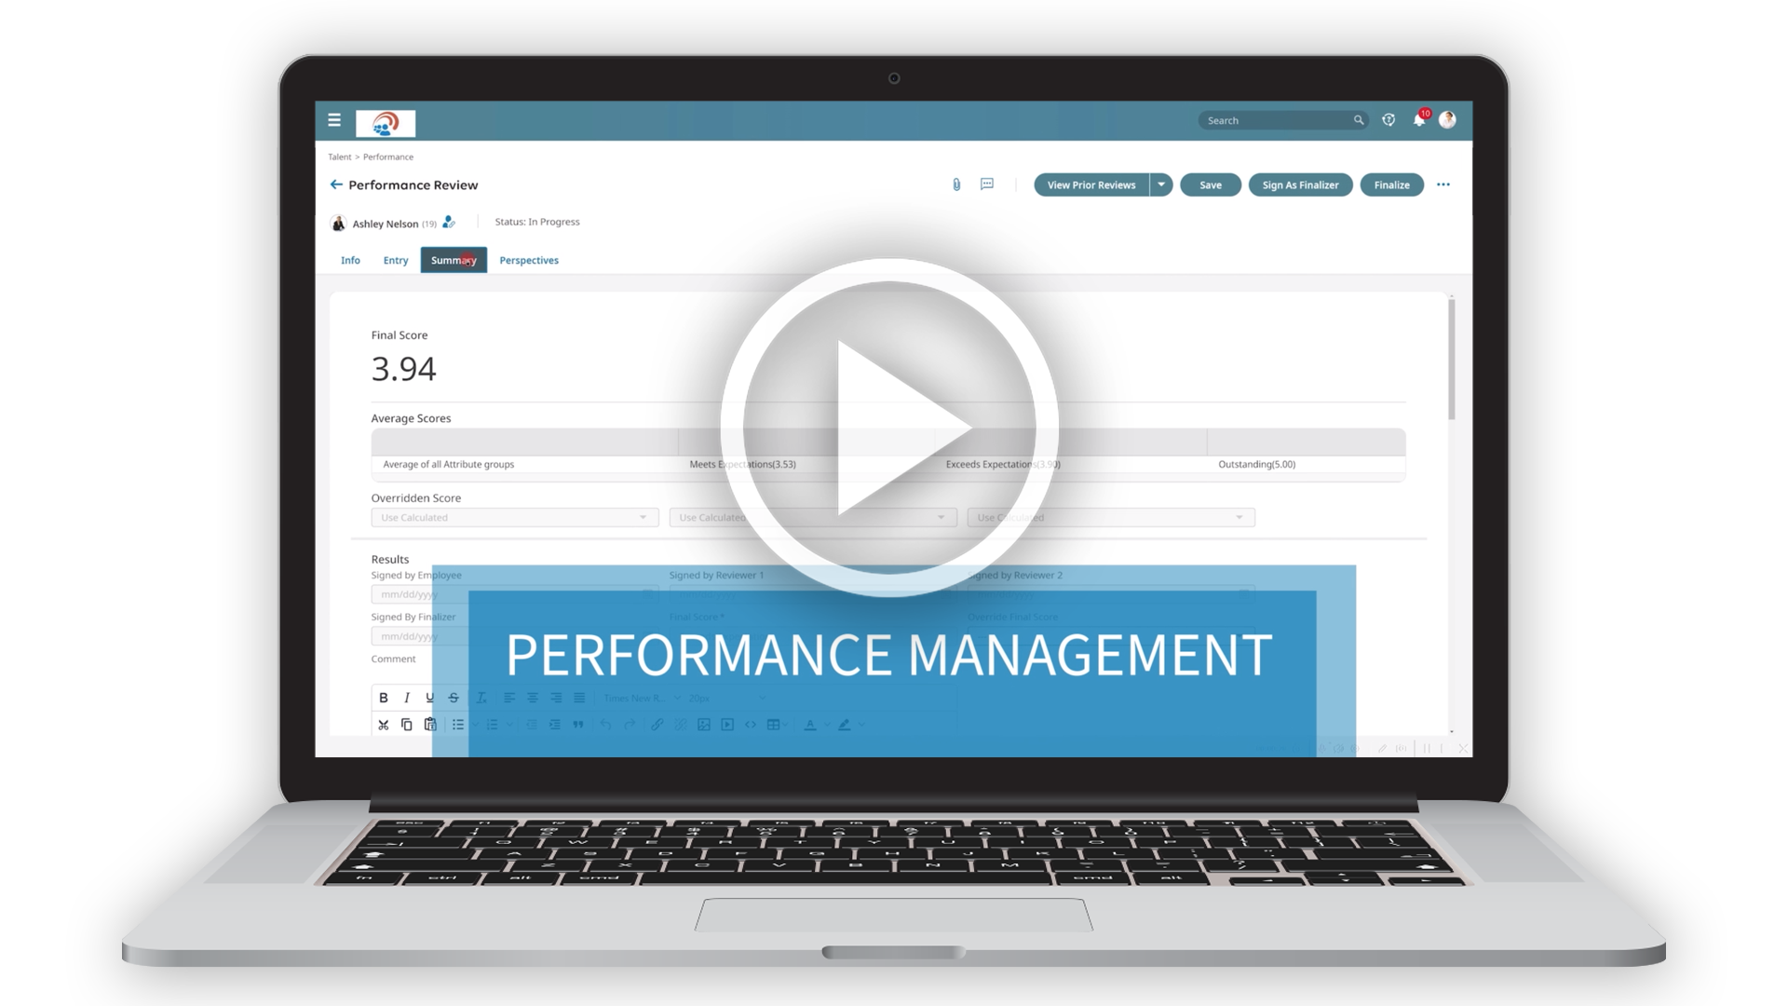Toggle the ordered list icon in editor toolbar
The image size is (1788, 1006).
click(493, 725)
